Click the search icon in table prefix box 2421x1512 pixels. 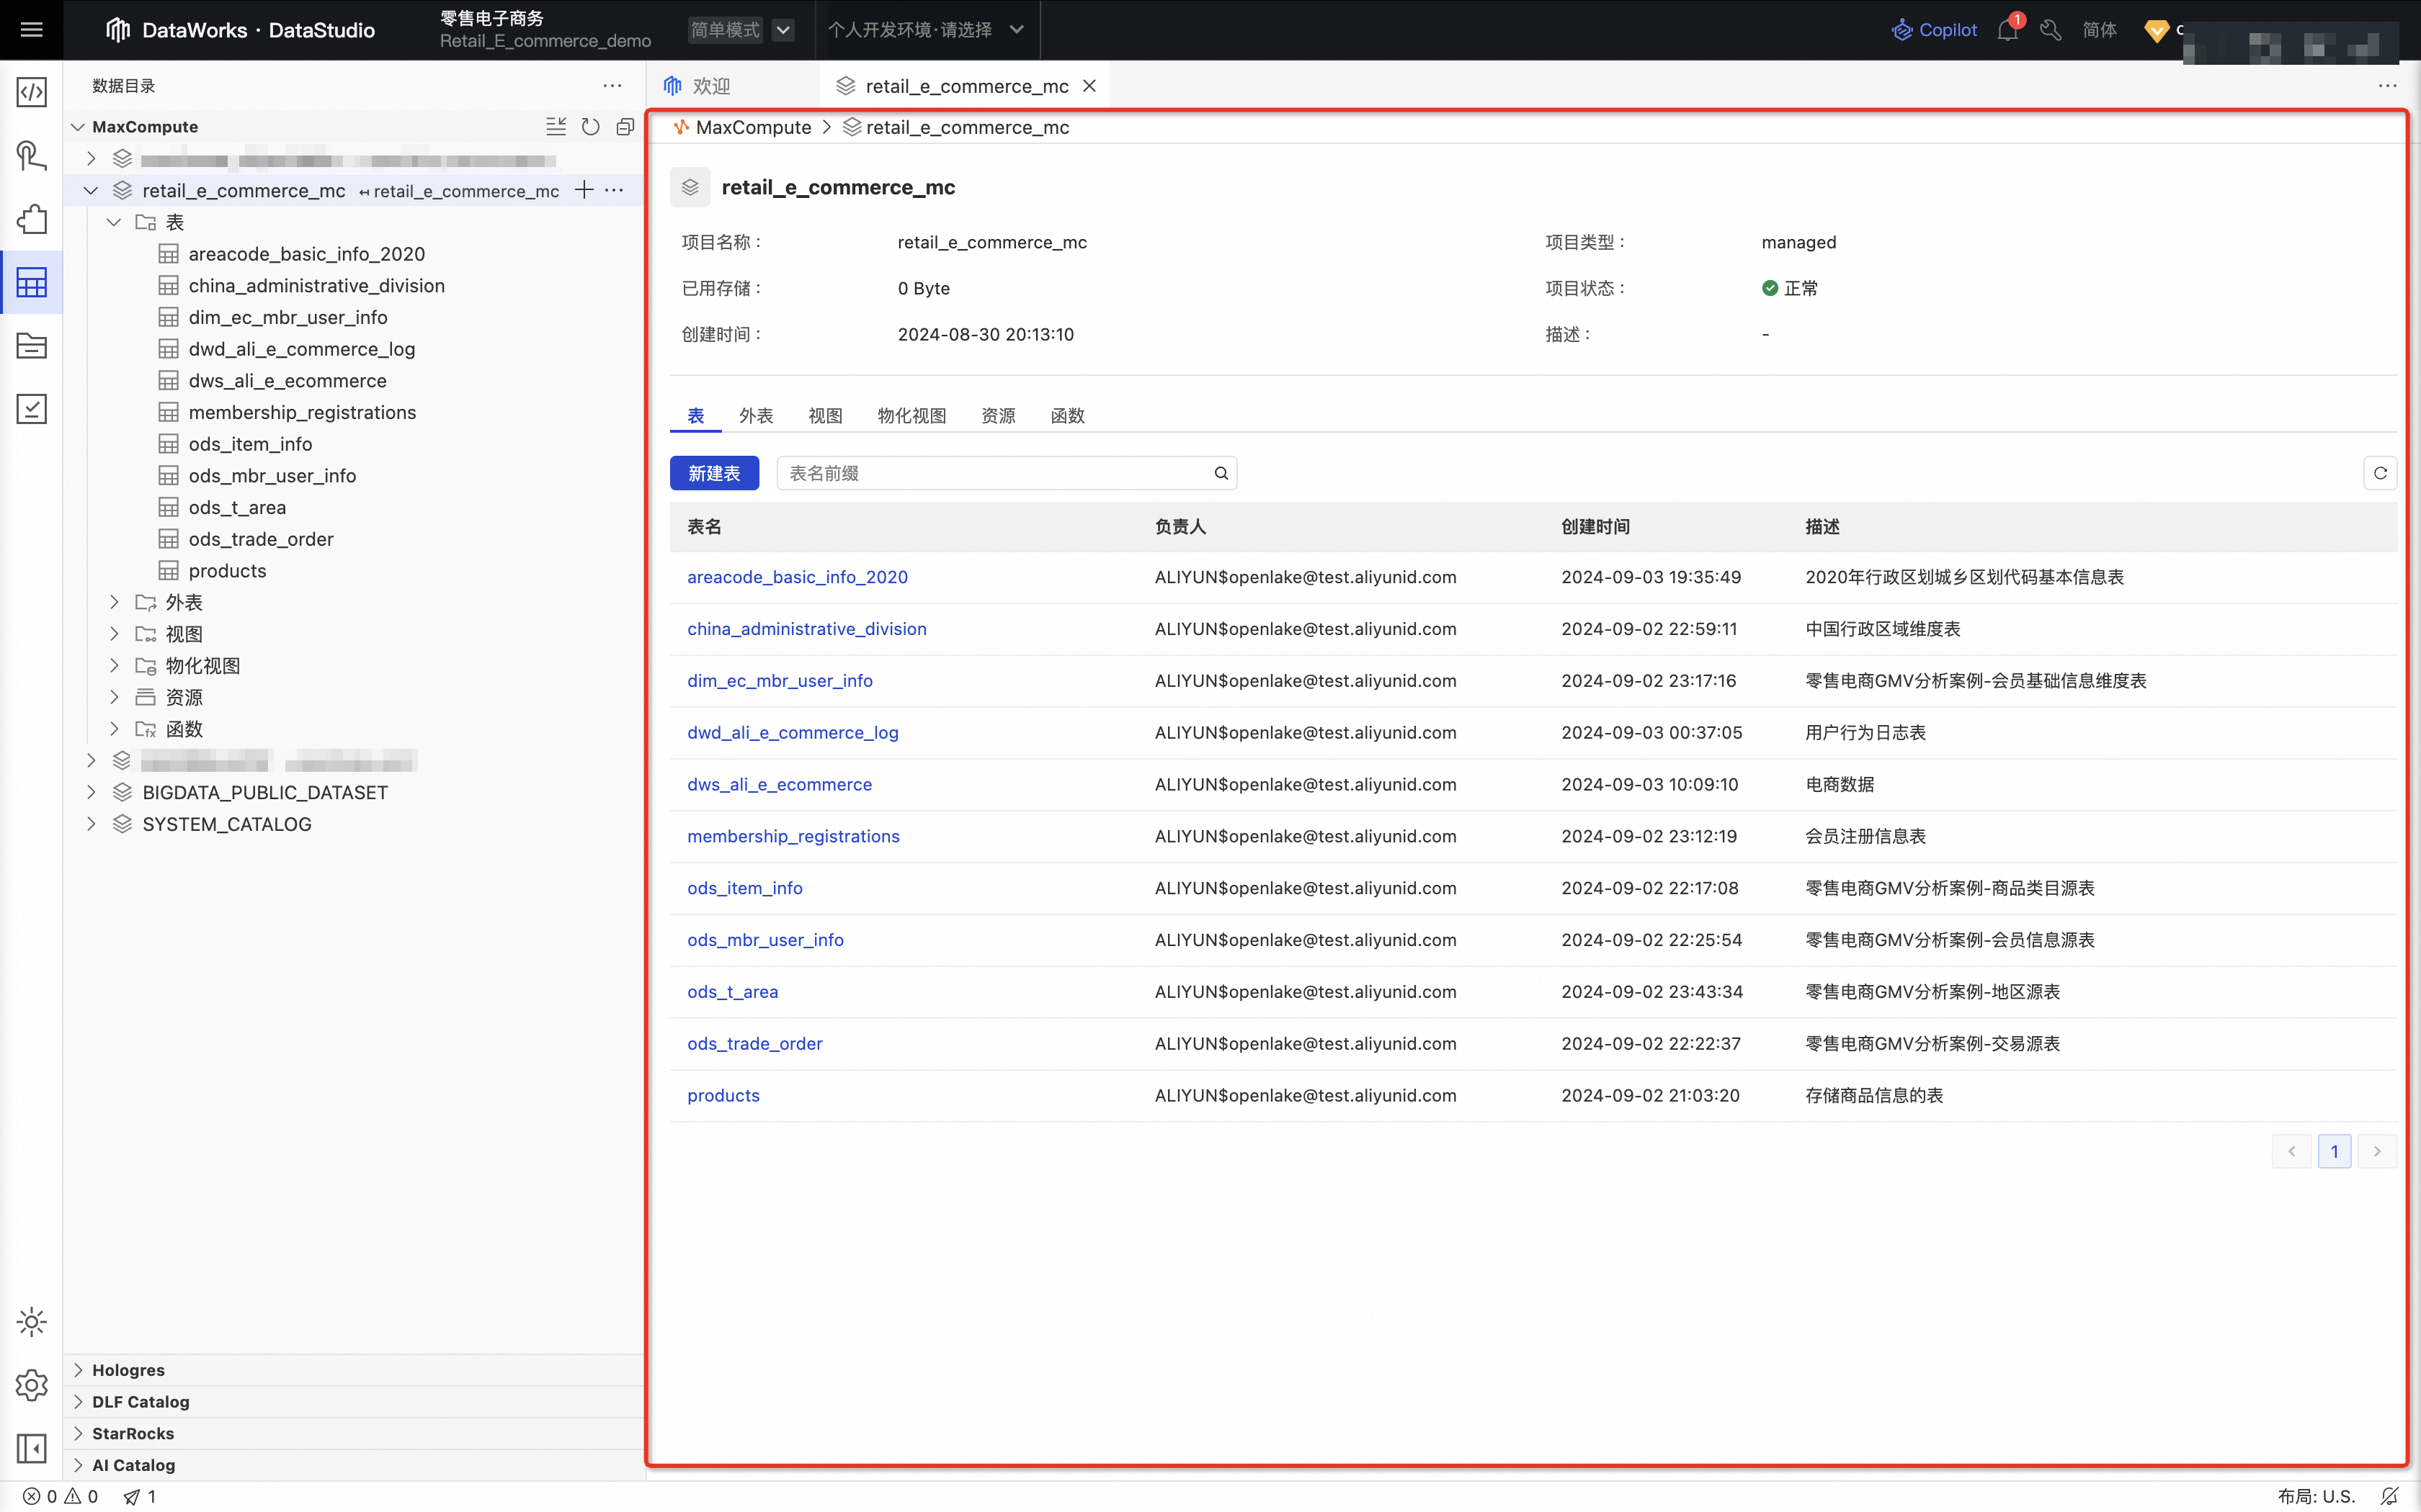coord(1221,473)
